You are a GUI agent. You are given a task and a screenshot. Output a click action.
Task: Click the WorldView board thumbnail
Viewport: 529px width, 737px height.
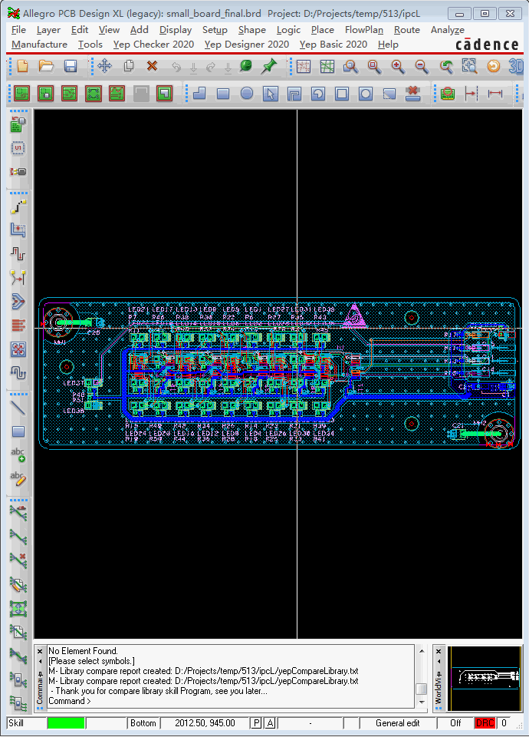485,678
